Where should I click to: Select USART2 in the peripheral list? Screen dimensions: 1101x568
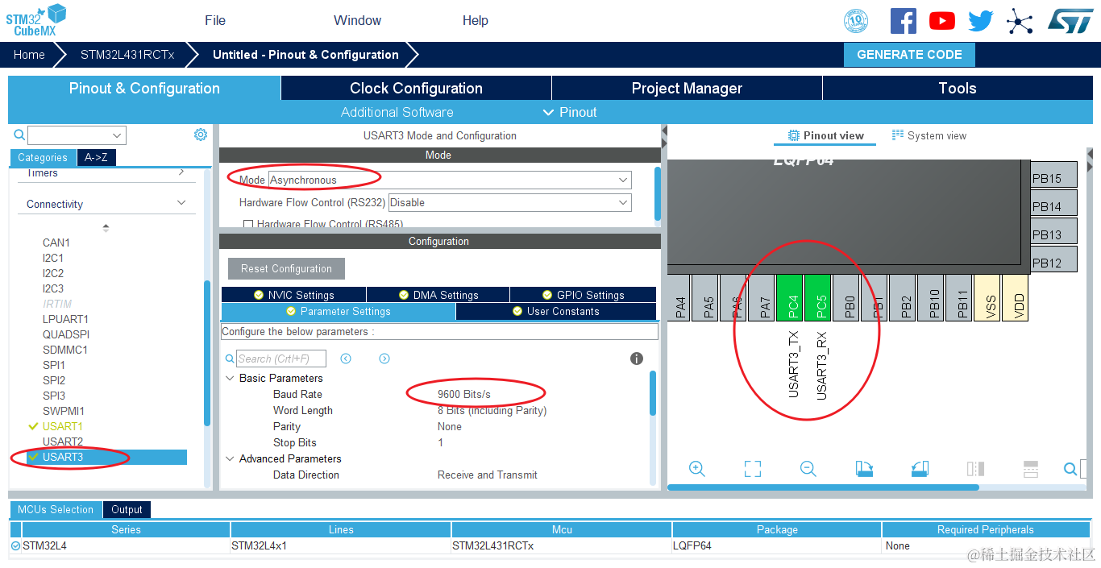click(x=63, y=442)
